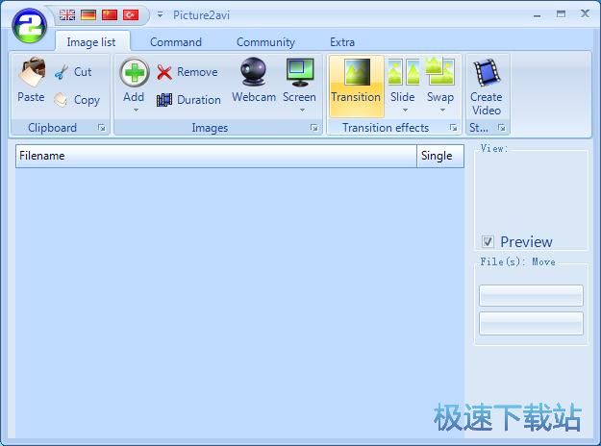The width and height of the screenshot is (601, 446).
Task: Click inside the empty image list area
Action: 240,303
